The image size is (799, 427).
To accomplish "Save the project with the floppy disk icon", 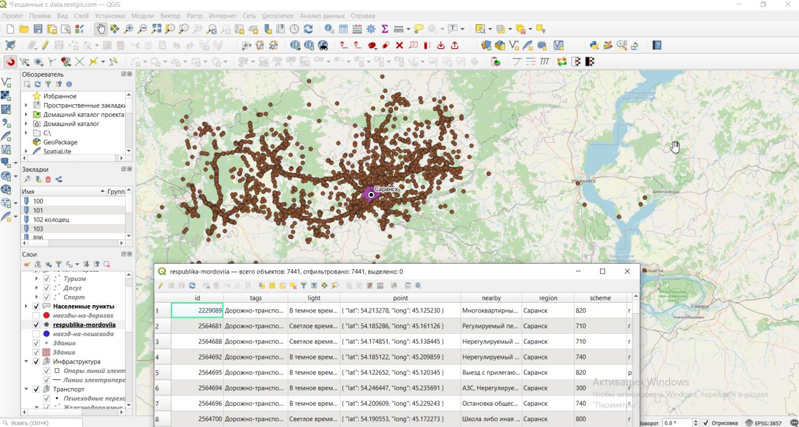I will [38, 29].
